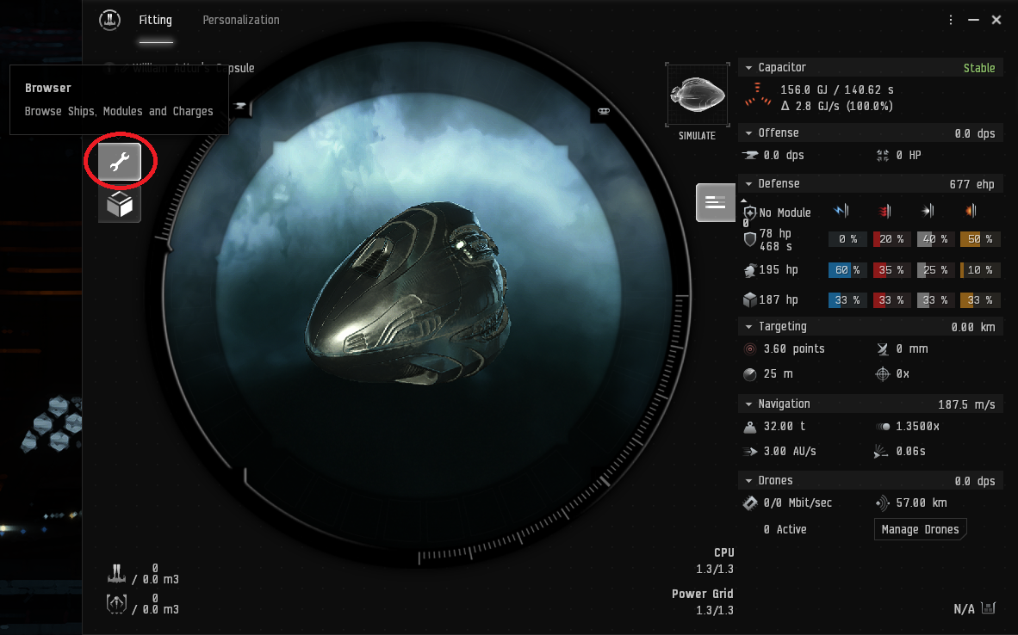Click the cargo hold icon at bottom left
The width and height of the screenshot is (1018, 635).
pyautogui.click(x=116, y=574)
